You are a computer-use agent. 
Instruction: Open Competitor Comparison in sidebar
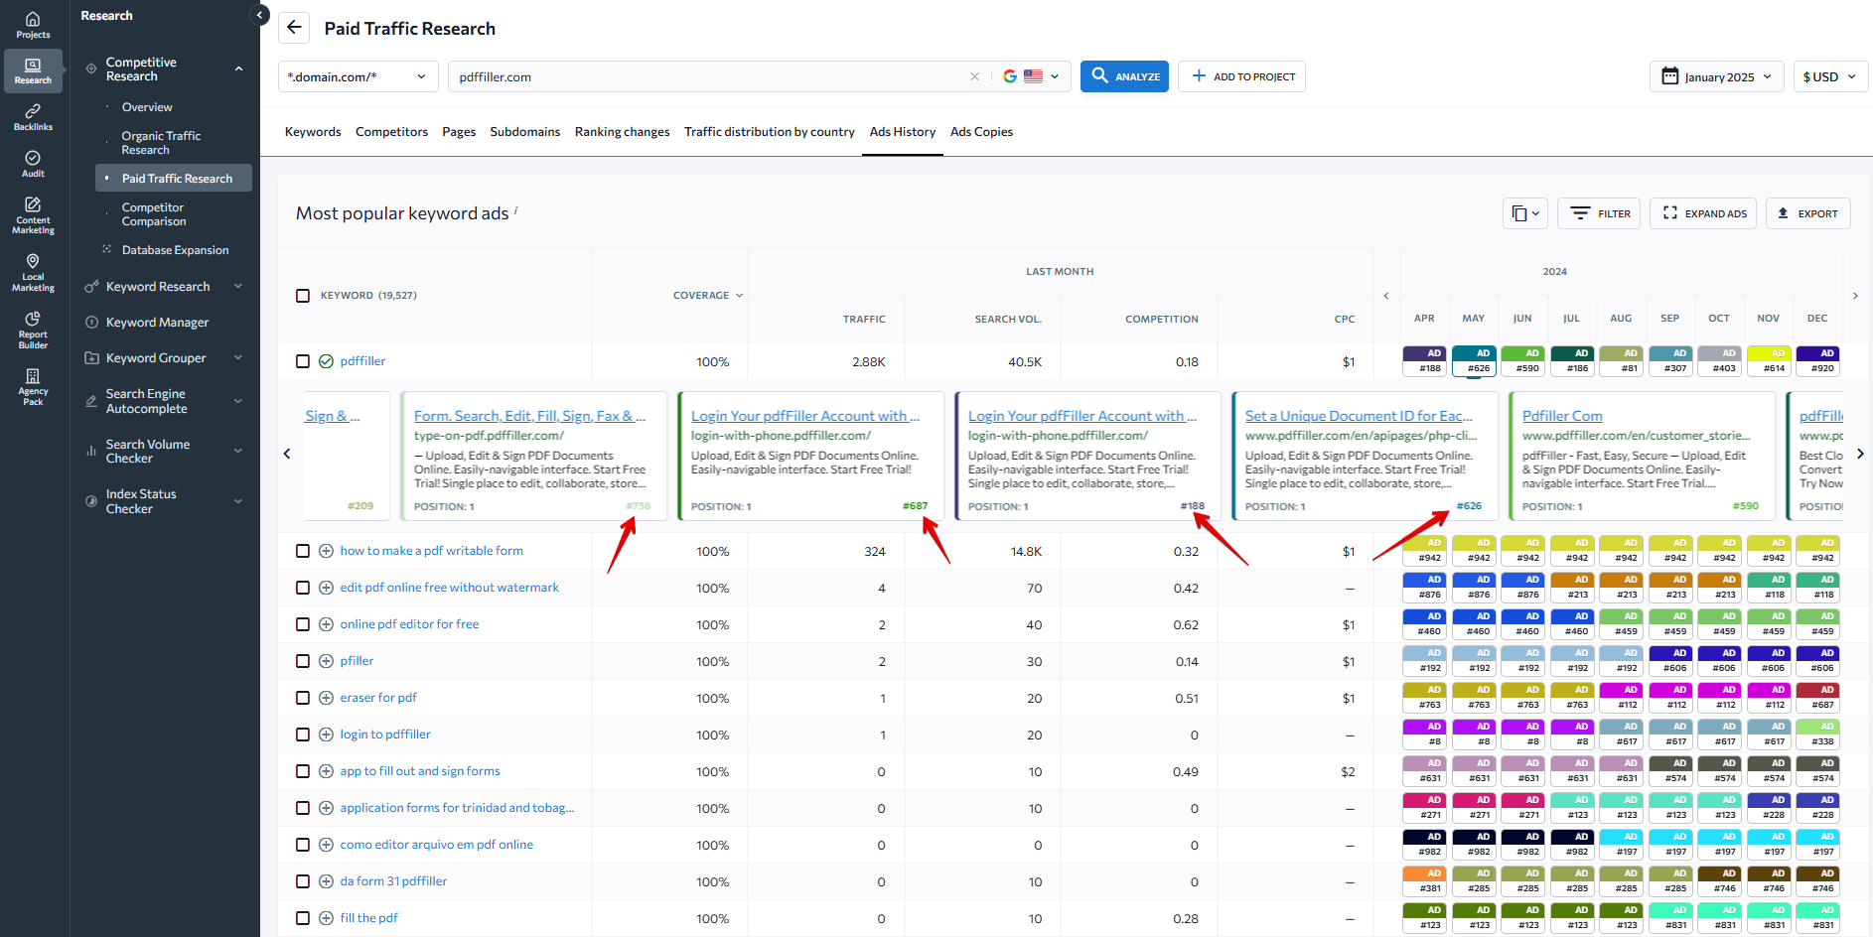(154, 214)
